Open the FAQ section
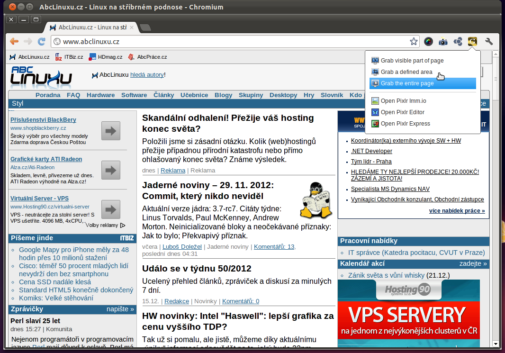Screen dimensions: 505x353 click(x=73, y=95)
